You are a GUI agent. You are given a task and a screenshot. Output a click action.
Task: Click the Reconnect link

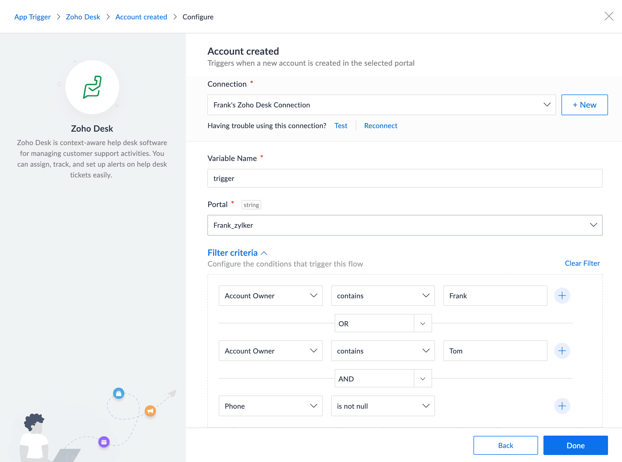380,125
